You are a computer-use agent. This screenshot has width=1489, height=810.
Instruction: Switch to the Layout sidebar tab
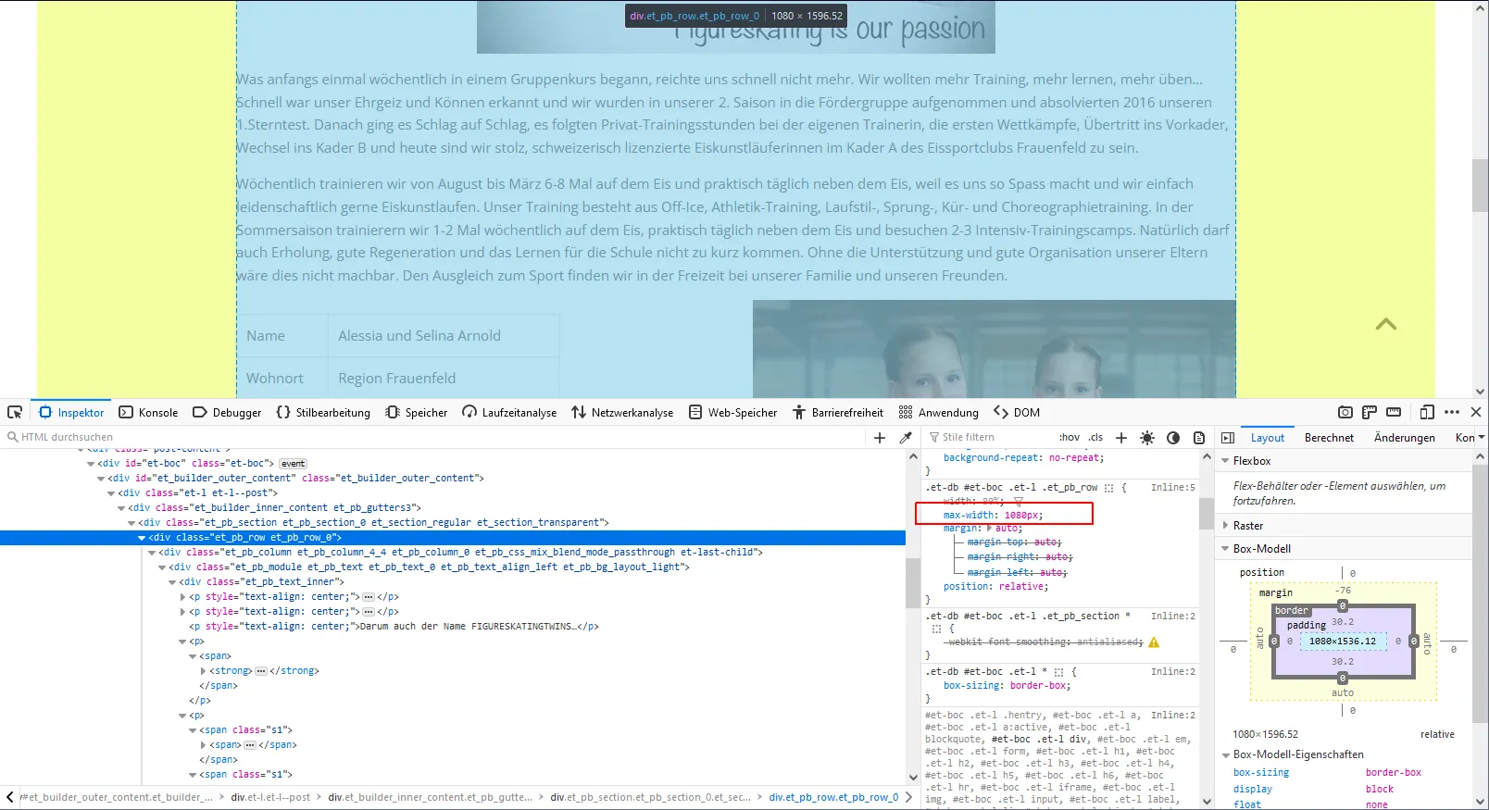(x=1268, y=437)
